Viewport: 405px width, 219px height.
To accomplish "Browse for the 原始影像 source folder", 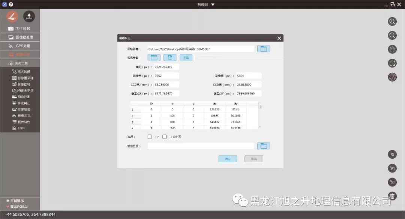I will [263, 49].
